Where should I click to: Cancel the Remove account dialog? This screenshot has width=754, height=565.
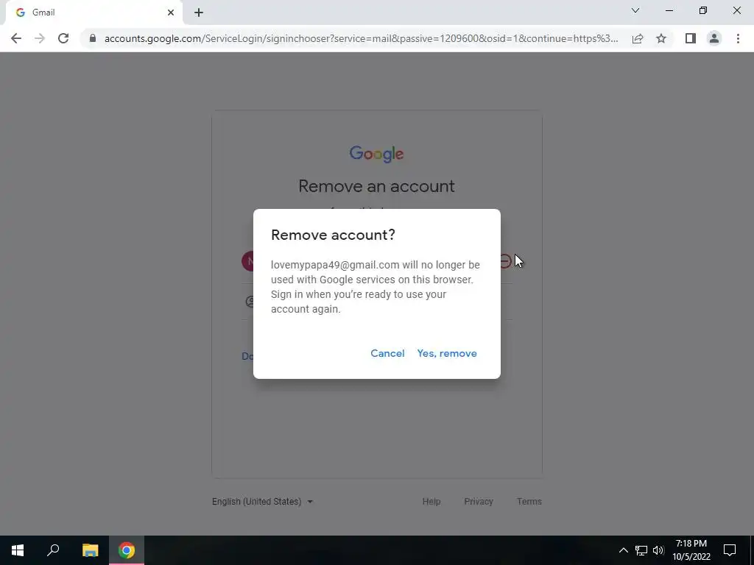point(387,353)
